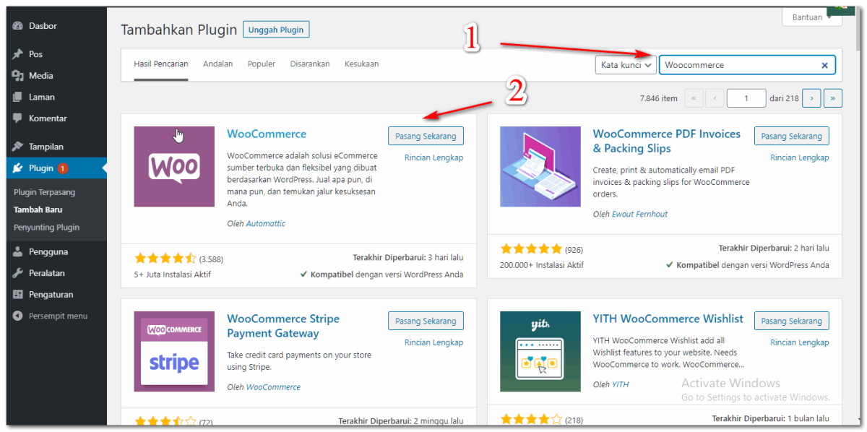The width and height of the screenshot is (867, 432).
Task: Click the Unggah Plugin button
Action: [x=276, y=30]
